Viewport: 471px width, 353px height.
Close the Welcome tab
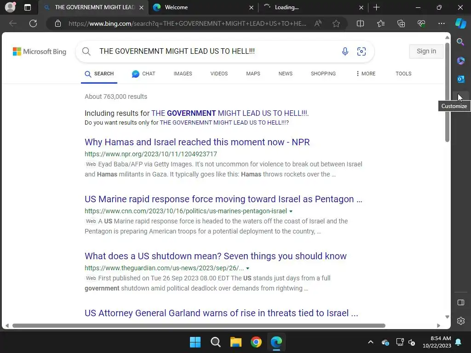point(251,7)
